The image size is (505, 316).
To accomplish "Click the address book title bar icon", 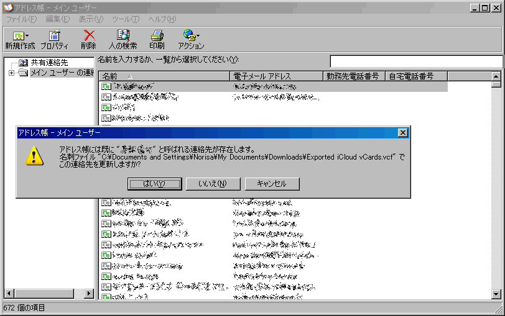I will [x=7, y=7].
